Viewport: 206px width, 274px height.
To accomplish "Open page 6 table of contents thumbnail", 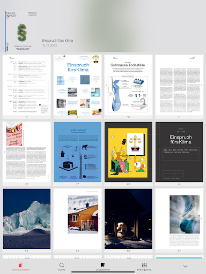I will [27, 85].
